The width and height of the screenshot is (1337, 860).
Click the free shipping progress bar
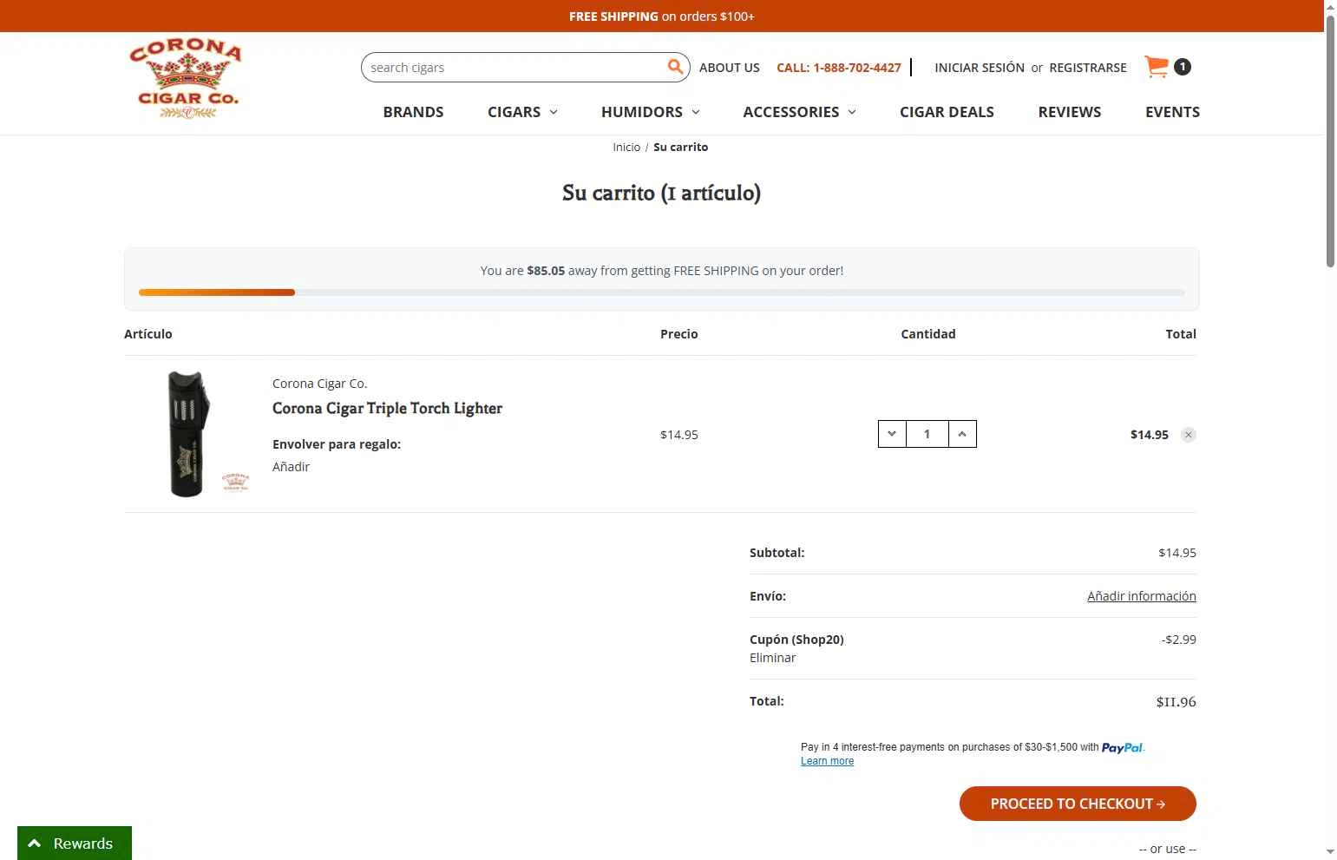click(661, 292)
